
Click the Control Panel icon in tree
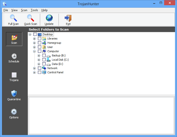pyautogui.click(x=44, y=72)
